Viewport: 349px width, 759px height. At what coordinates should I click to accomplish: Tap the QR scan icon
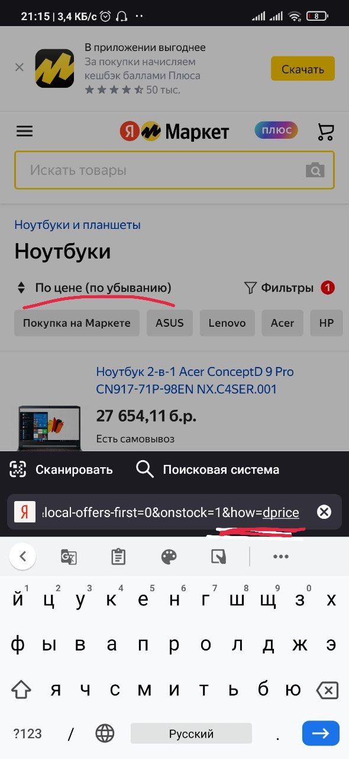pos(18,470)
